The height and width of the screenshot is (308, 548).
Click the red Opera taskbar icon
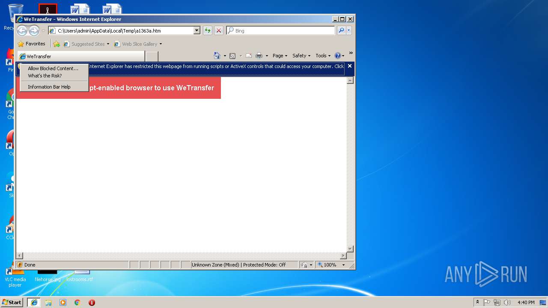coord(92,302)
